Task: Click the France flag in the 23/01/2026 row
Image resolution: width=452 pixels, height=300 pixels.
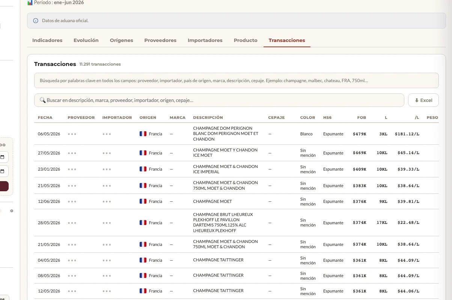Action: coord(143,169)
